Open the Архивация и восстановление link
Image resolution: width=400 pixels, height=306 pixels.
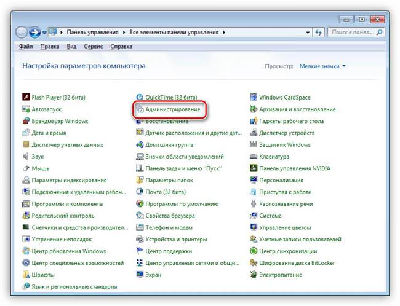[297, 109]
